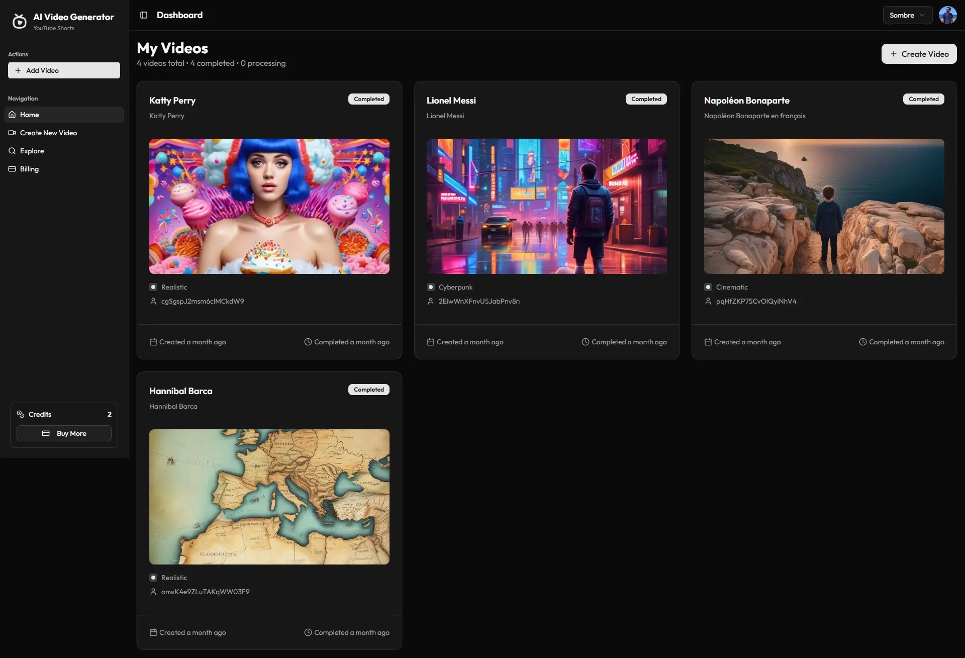Click the clock icon on Hannibal Barca card
The width and height of the screenshot is (965, 658).
pos(308,632)
